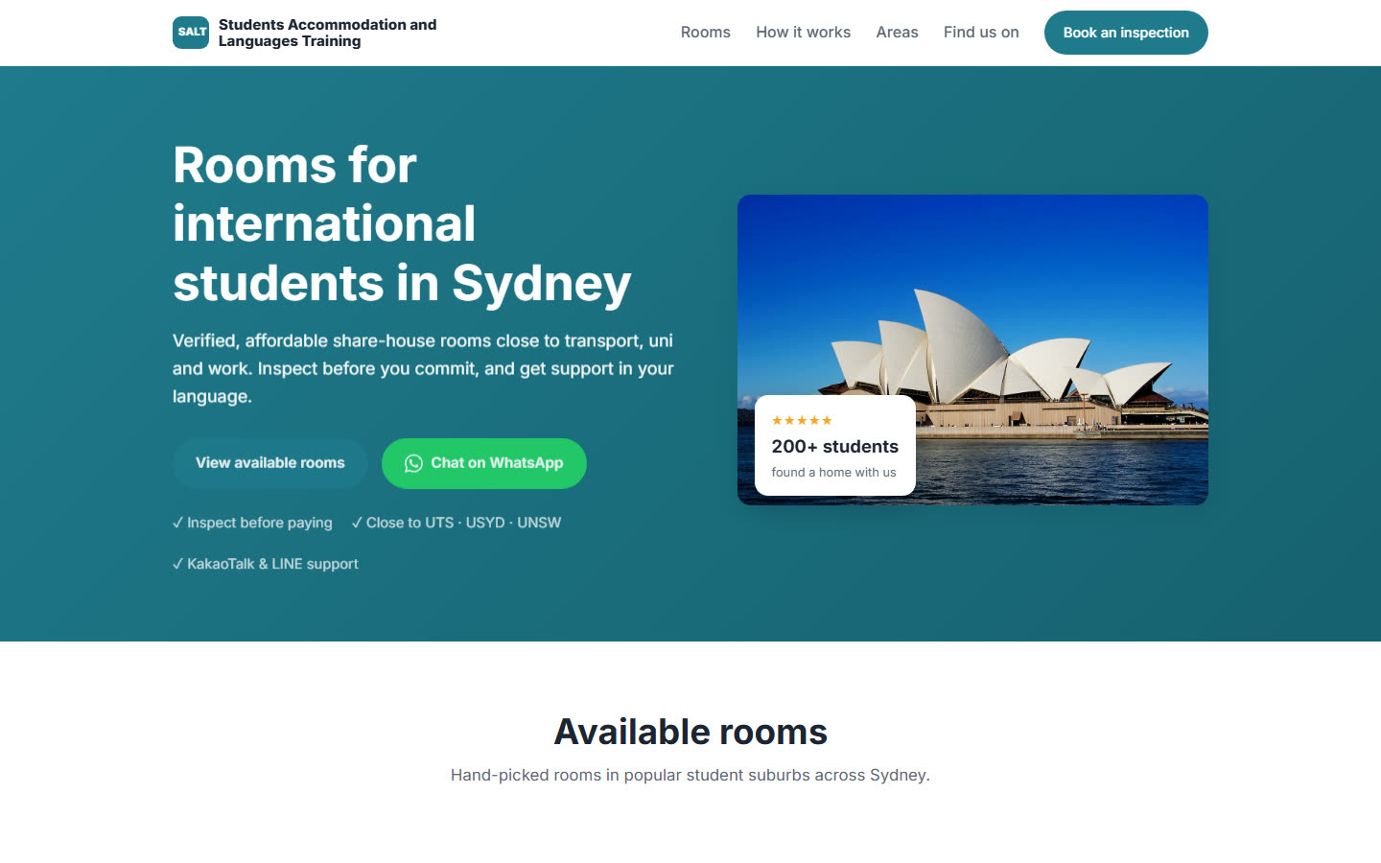
Task: Click Close to UTS · USYD · UNSW text
Action: (456, 523)
